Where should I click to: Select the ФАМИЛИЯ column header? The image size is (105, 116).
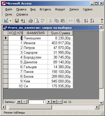point(35,33)
